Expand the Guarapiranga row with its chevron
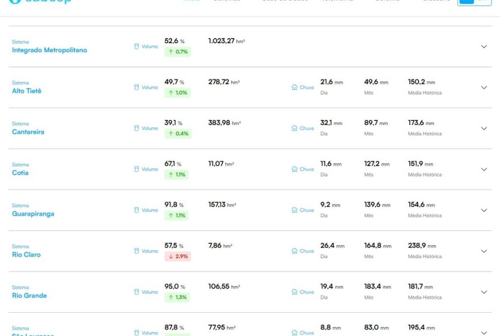The height and width of the screenshot is (336, 500). tap(484, 210)
